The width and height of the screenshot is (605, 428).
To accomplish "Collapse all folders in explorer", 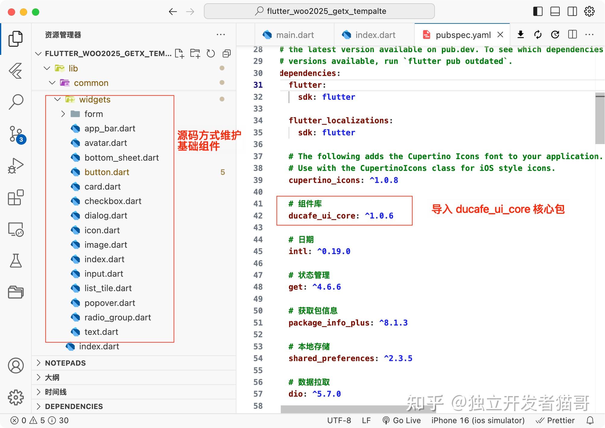I will point(226,54).
